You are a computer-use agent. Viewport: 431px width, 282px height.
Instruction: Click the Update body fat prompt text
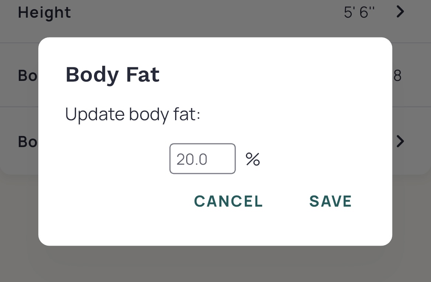tap(133, 114)
